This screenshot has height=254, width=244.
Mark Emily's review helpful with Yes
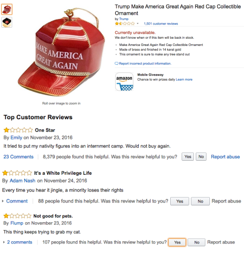(x=188, y=157)
